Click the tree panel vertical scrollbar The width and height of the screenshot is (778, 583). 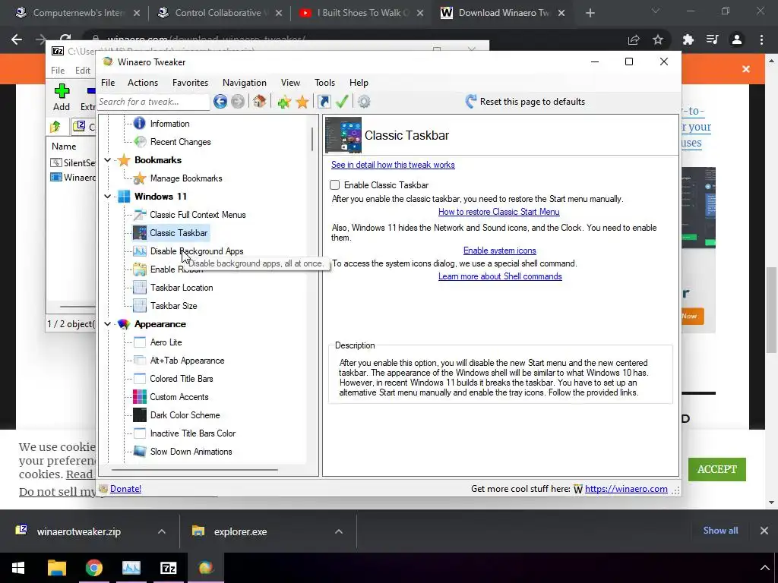tap(312, 139)
